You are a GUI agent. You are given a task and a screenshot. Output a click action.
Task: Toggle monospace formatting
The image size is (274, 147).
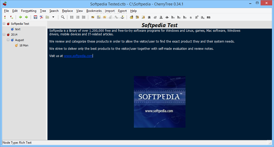pyautogui.click(x=208, y=17)
